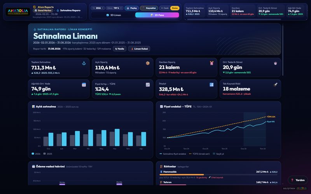Viewport: 311px width, 194px height.
Task: Click the chart icon on Fiyat Artışı card
Action: pyautogui.click(x=148, y=85)
